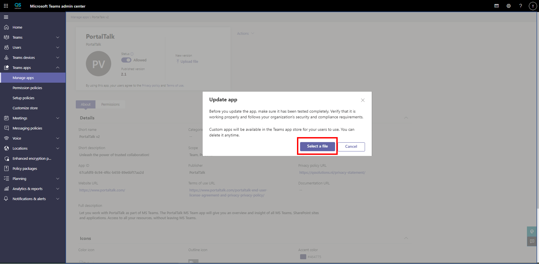Viewport: 539px width, 264px height.
Task: Click the PV app avatar
Action: [98, 64]
